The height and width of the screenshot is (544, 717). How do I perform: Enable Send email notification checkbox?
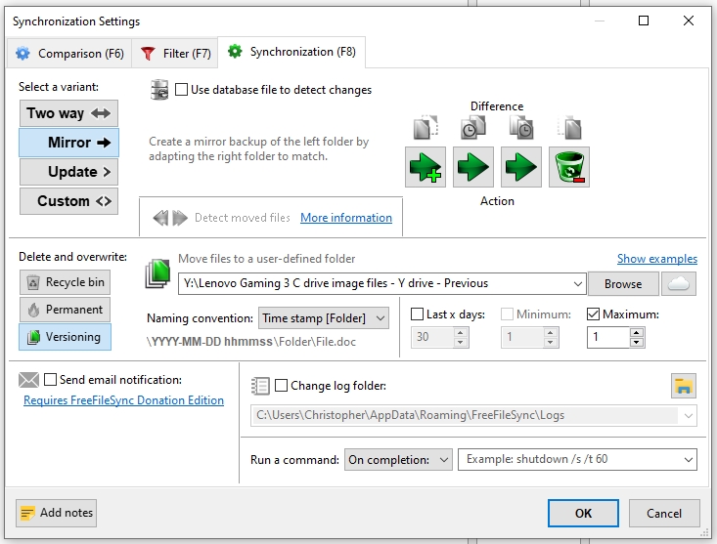(50, 380)
